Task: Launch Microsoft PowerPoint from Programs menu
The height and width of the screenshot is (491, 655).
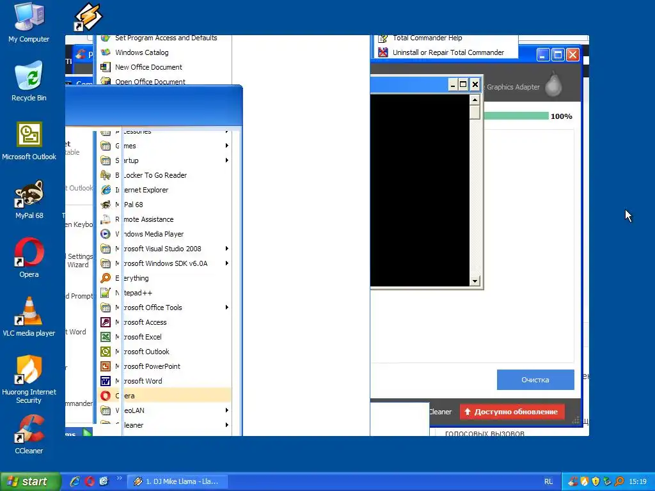Action: point(164,366)
